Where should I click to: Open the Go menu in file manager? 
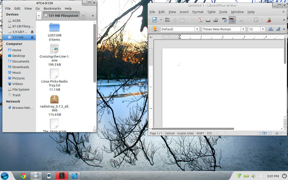tap(38, 8)
